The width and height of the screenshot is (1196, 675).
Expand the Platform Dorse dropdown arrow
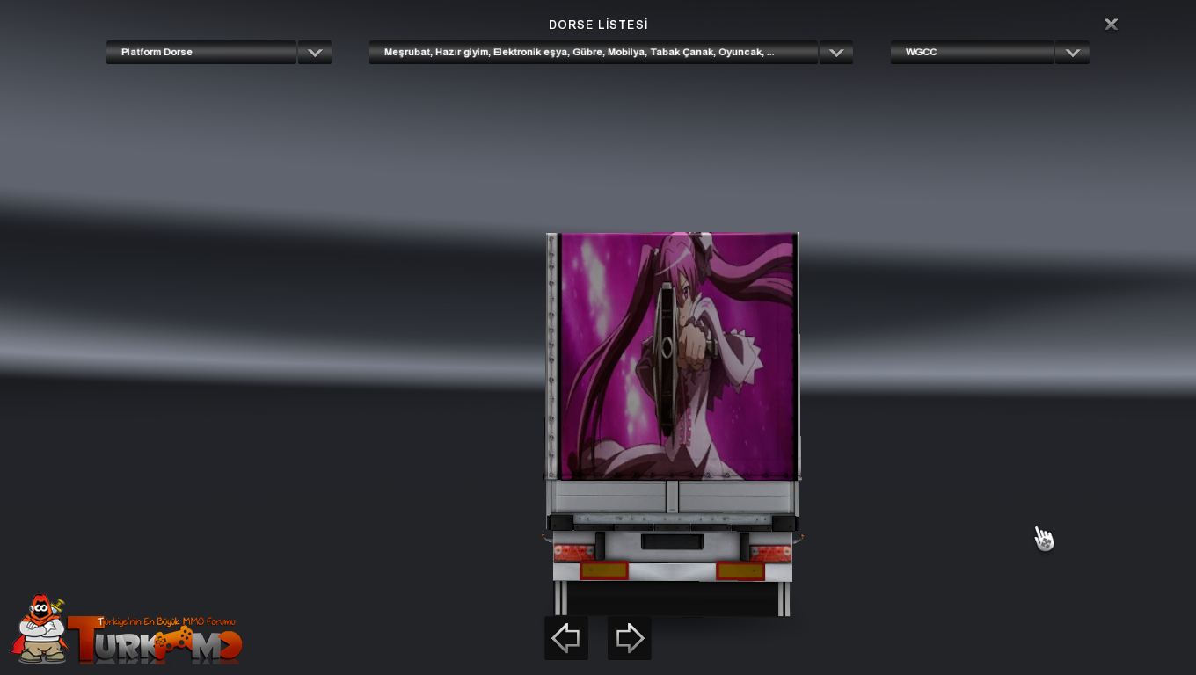click(315, 53)
